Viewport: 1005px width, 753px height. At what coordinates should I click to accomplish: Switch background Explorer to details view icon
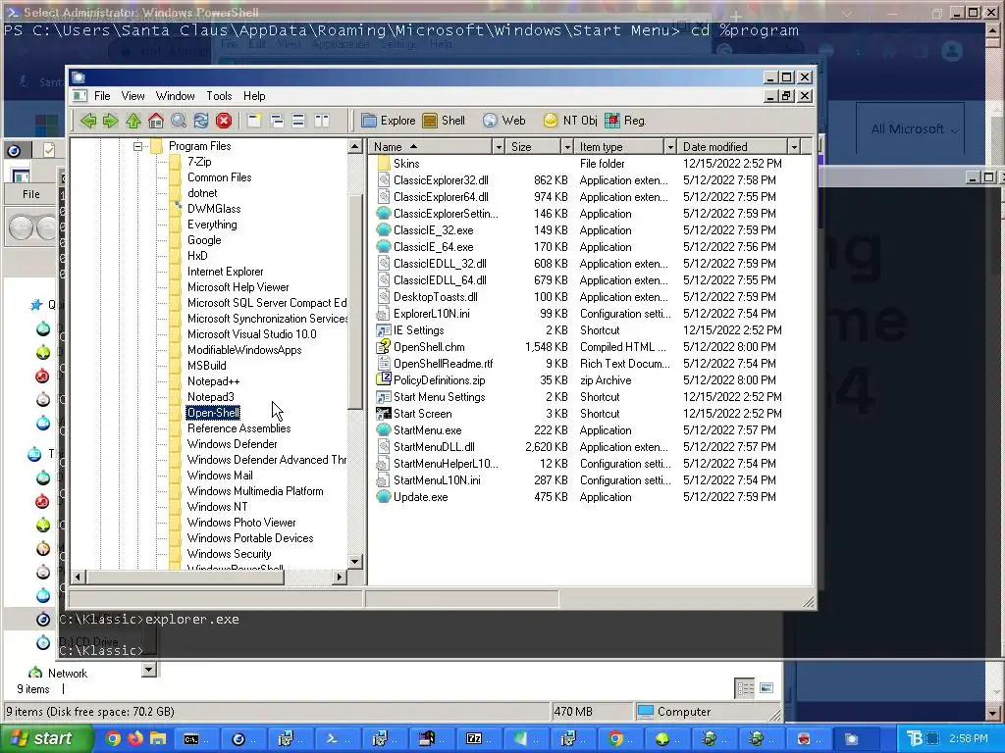coord(745,688)
